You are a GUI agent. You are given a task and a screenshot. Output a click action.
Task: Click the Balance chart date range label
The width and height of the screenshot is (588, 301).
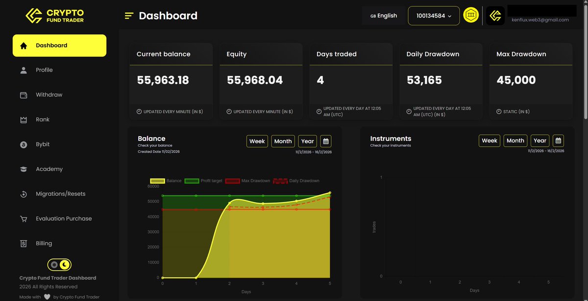click(314, 152)
